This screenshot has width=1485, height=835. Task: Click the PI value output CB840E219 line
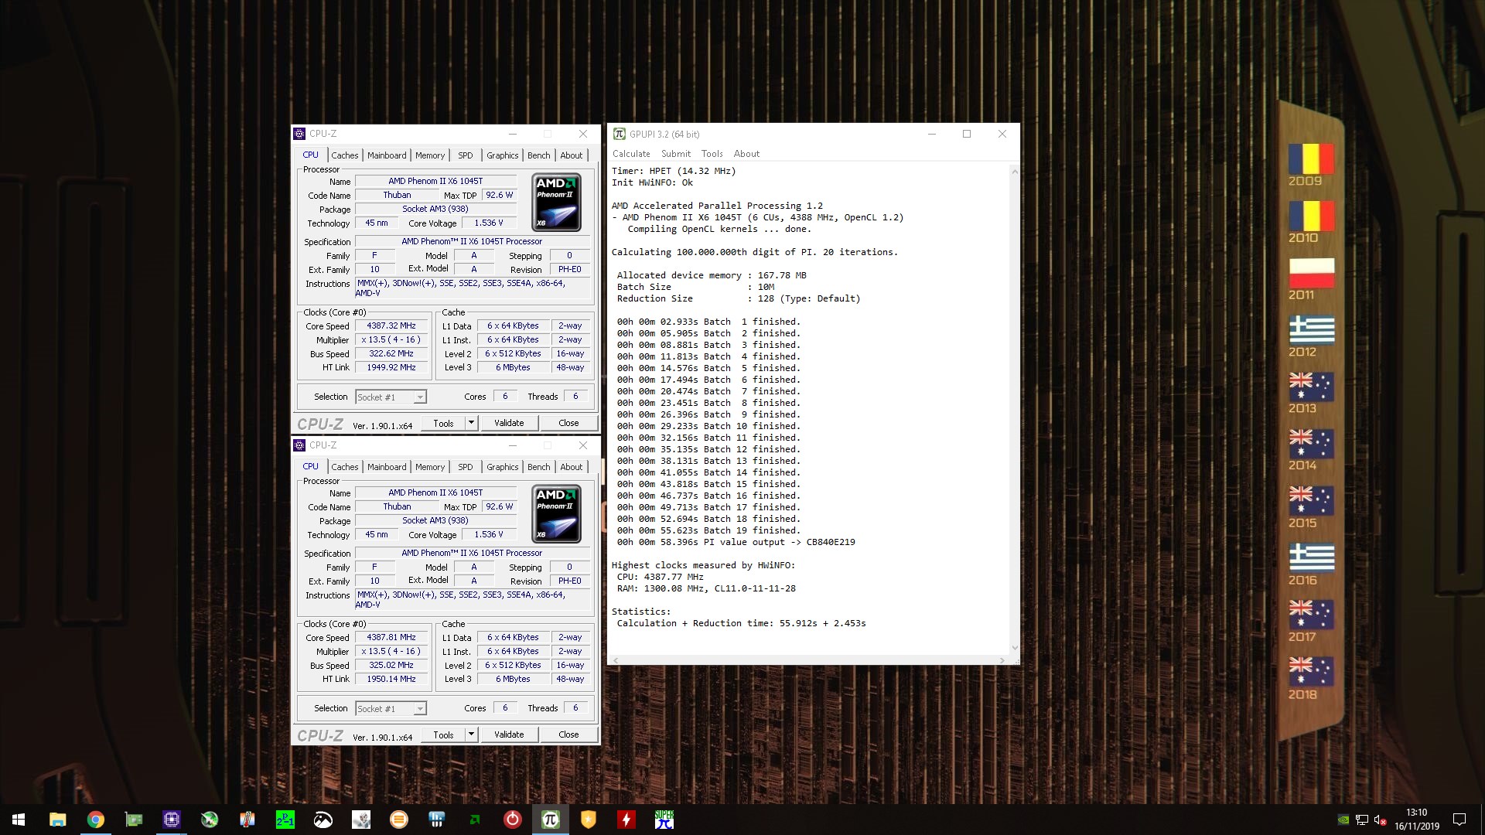(x=736, y=542)
